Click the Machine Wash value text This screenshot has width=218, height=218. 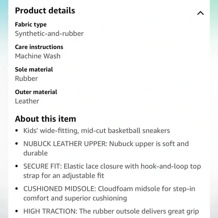point(38,56)
